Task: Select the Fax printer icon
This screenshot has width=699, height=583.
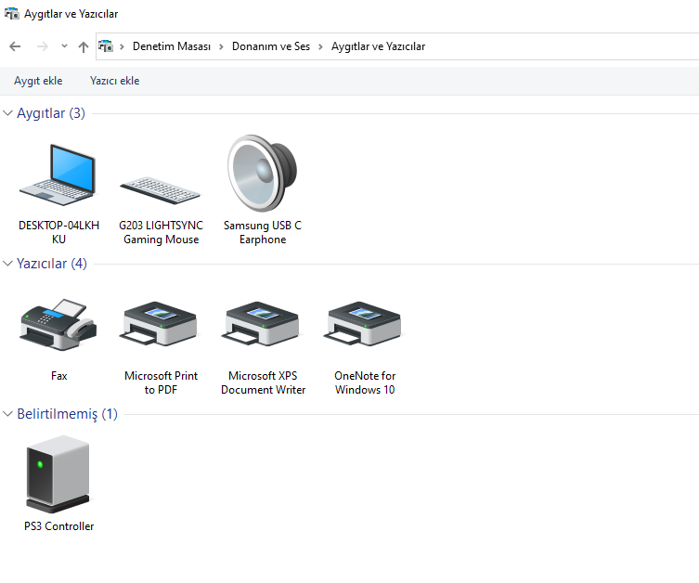Action: (58, 325)
